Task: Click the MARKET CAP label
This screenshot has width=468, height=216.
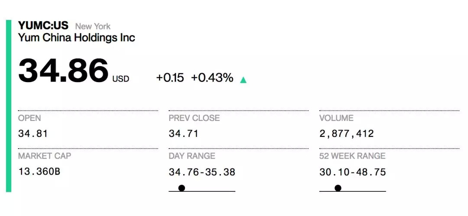Action: coord(44,156)
